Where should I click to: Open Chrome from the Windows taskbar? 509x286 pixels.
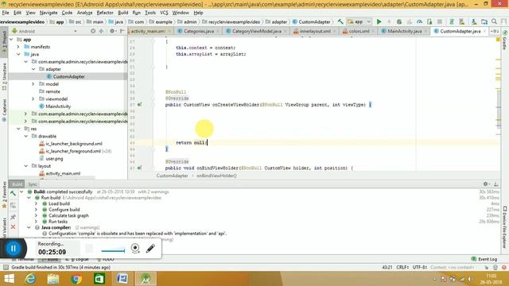76,279
